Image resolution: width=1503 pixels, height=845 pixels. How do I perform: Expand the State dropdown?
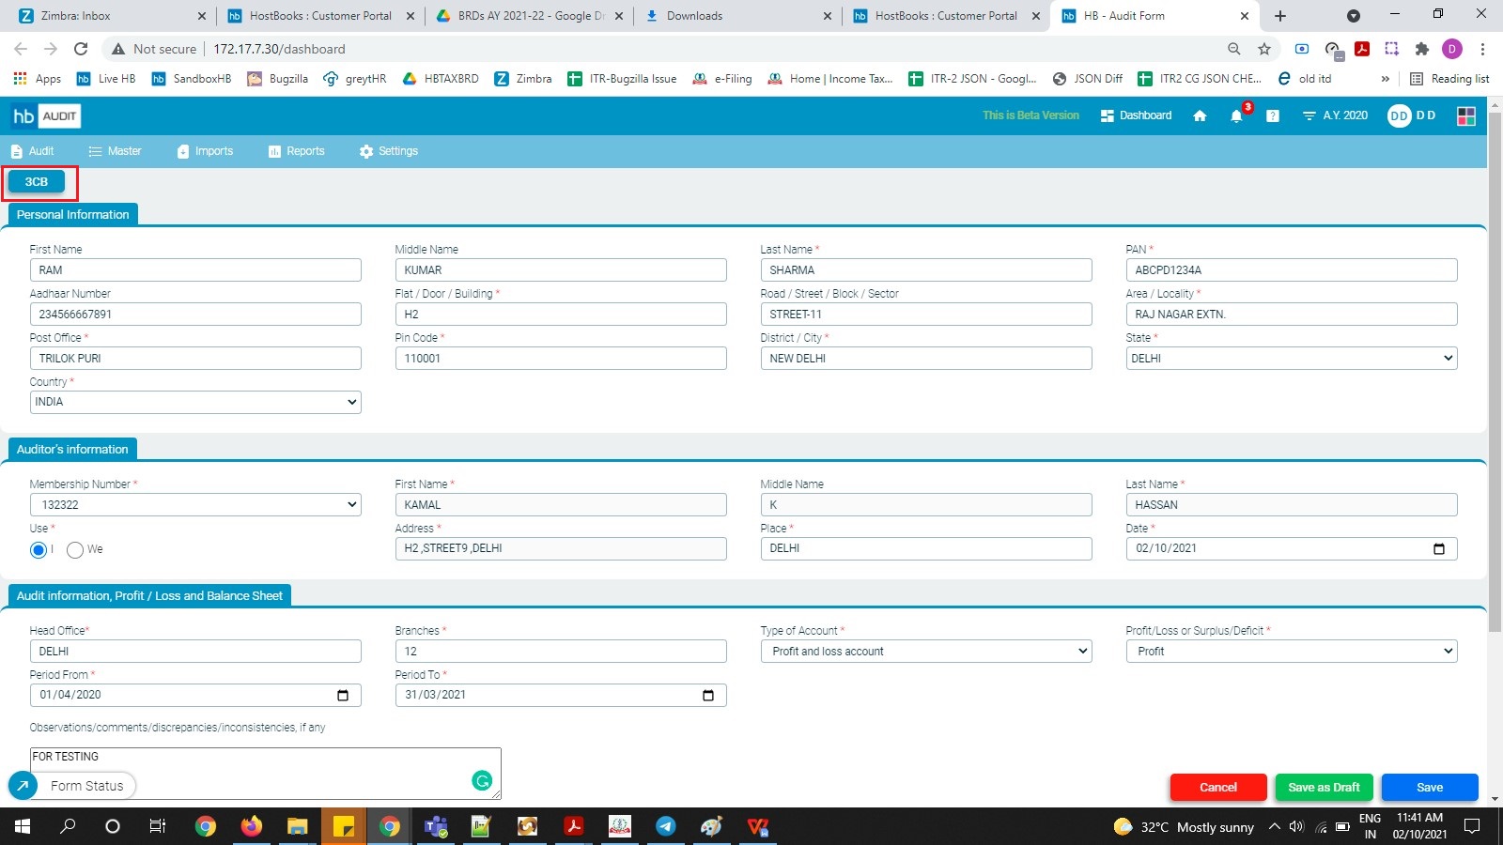pos(1291,358)
